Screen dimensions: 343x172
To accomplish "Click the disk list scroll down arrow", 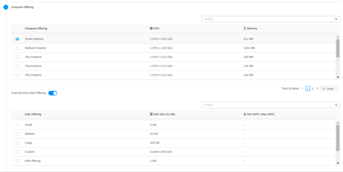I will (x=338, y=163).
